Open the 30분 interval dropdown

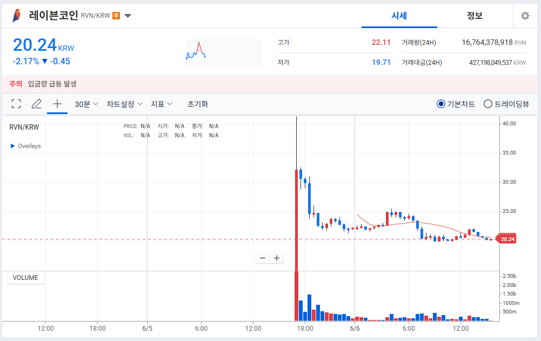(x=86, y=104)
